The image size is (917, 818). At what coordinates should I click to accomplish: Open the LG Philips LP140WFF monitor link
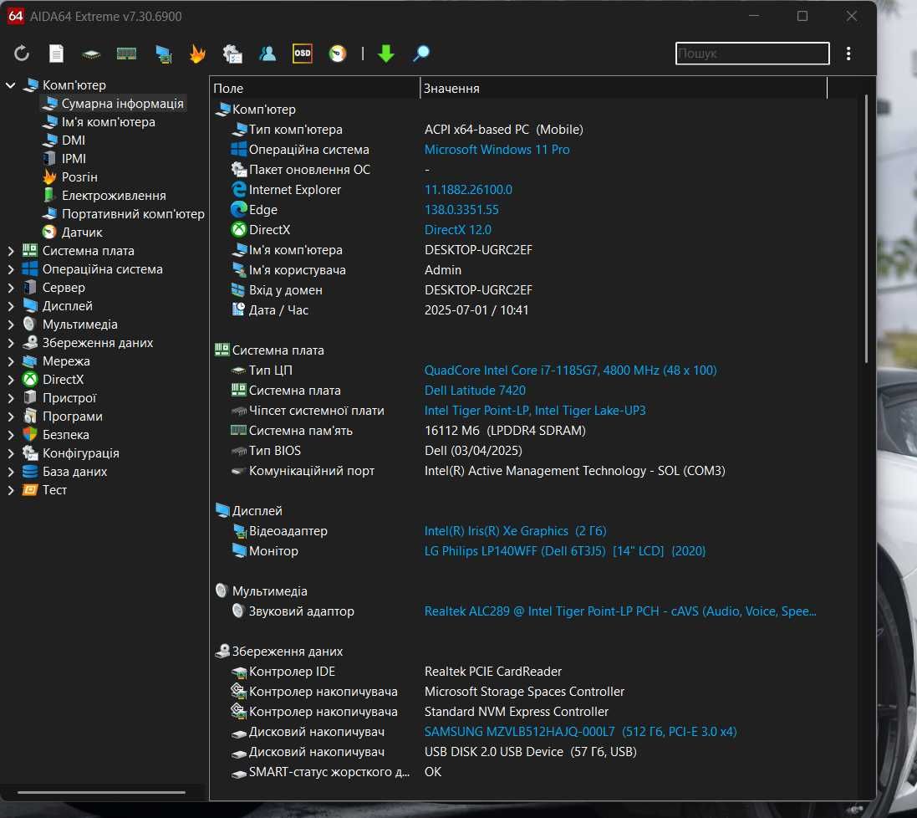[x=565, y=551]
